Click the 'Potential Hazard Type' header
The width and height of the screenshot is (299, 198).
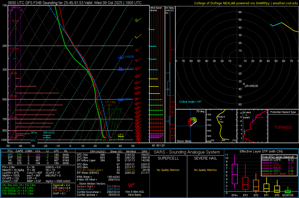(x=283, y=112)
